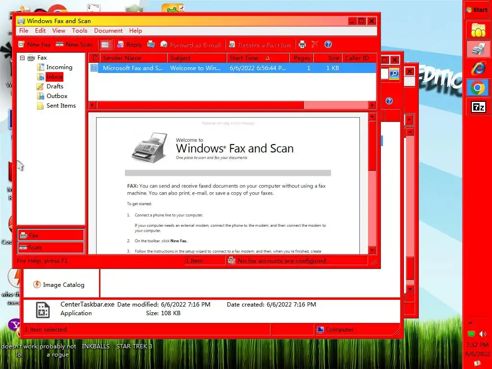Sort by the Sender Name column
Image resolution: width=492 pixels, height=369 pixels.
(134, 58)
